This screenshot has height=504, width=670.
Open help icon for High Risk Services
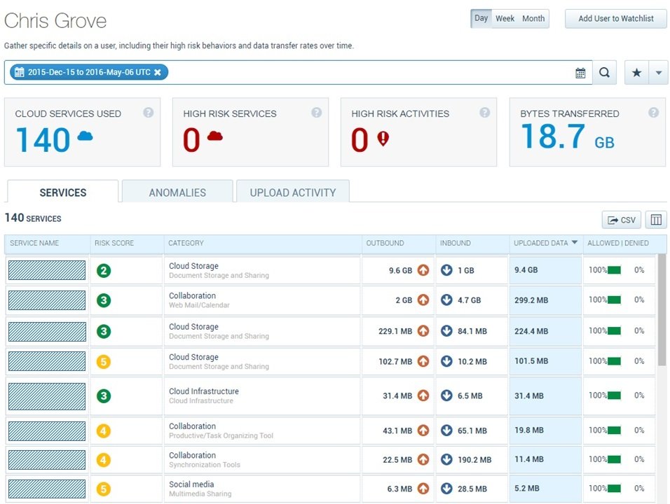316,112
